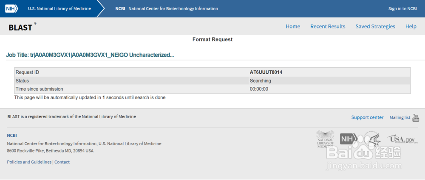The height and width of the screenshot is (180, 425).
Task: Open the YouTube icon in footer
Action: point(416,118)
